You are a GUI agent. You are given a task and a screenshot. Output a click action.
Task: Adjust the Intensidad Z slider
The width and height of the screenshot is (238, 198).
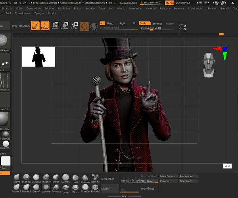(x=158, y=29)
